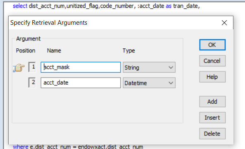This screenshot has height=149, width=245.
Task: Click position number 2 box
Action: 32,83
